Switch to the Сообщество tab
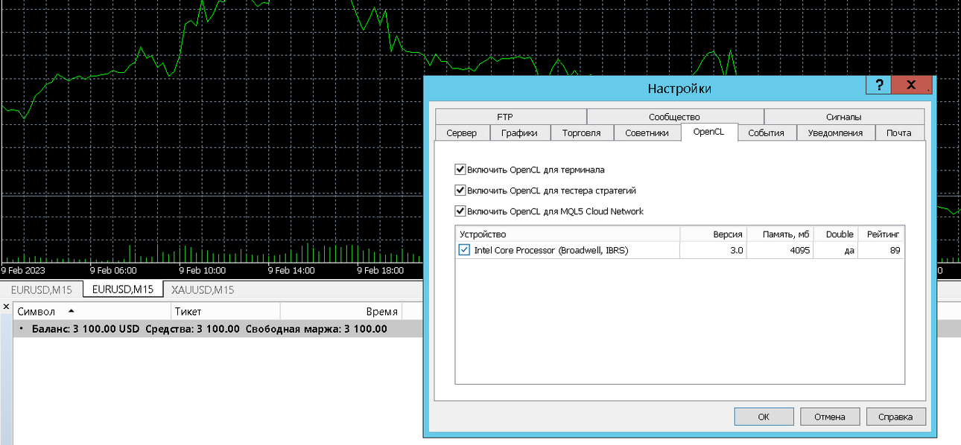This screenshot has width=961, height=445. (x=674, y=117)
